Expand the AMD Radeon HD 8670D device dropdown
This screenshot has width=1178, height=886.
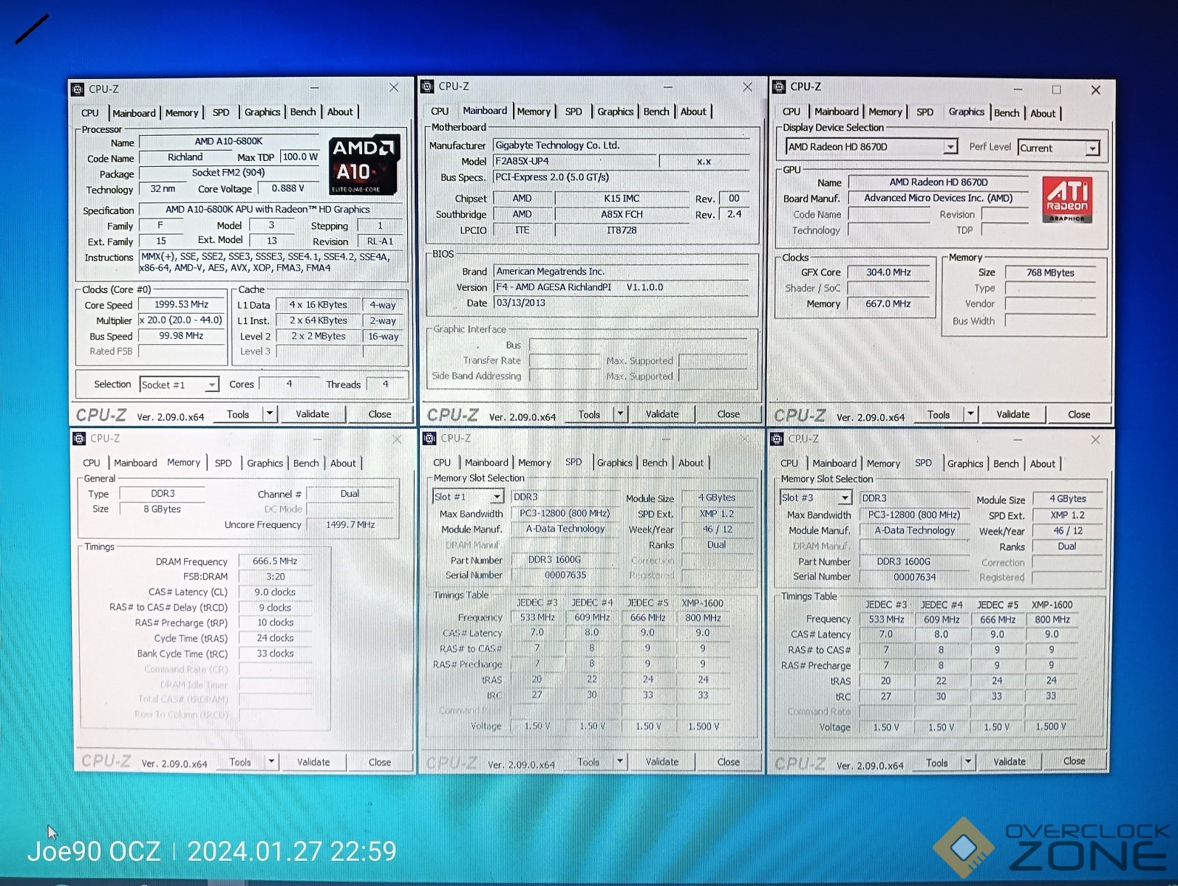(950, 147)
